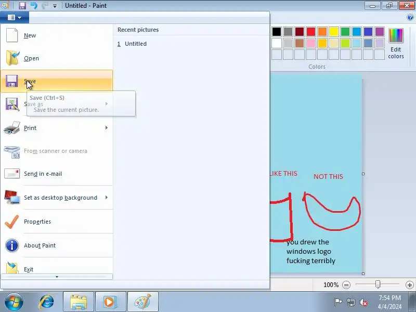This screenshot has width=416, height=312.
Task: Click the Save icon in Quick Access Toolbar
Action: pyautogui.click(x=22, y=5)
